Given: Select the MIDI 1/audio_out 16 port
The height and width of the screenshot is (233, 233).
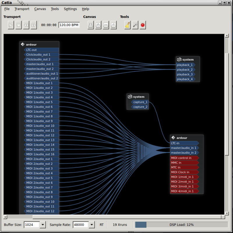Looking at the screenshot, I should 41,154.
